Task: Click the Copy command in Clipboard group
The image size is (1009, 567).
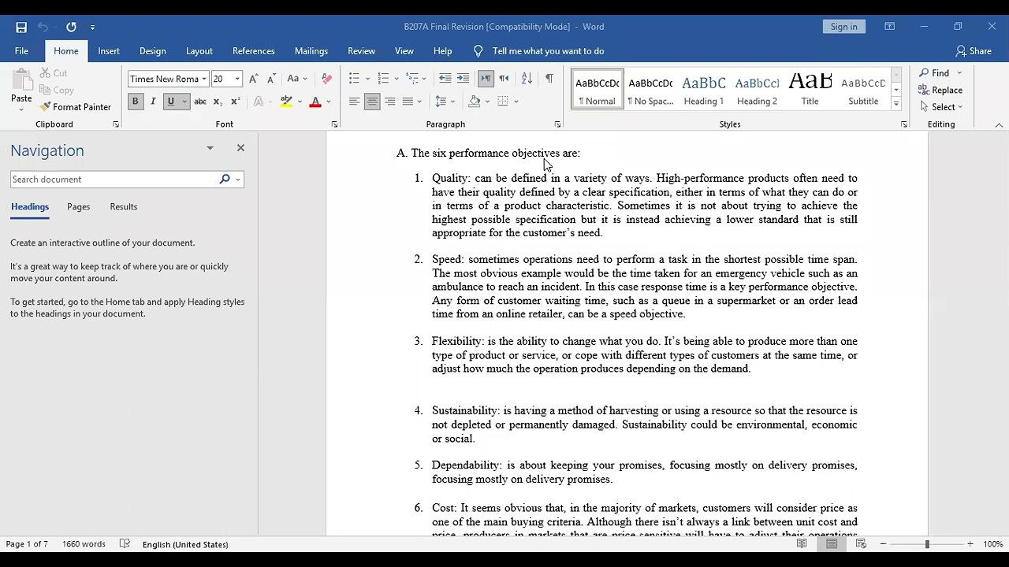Action: pyautogui.click(x=57, y=91)
